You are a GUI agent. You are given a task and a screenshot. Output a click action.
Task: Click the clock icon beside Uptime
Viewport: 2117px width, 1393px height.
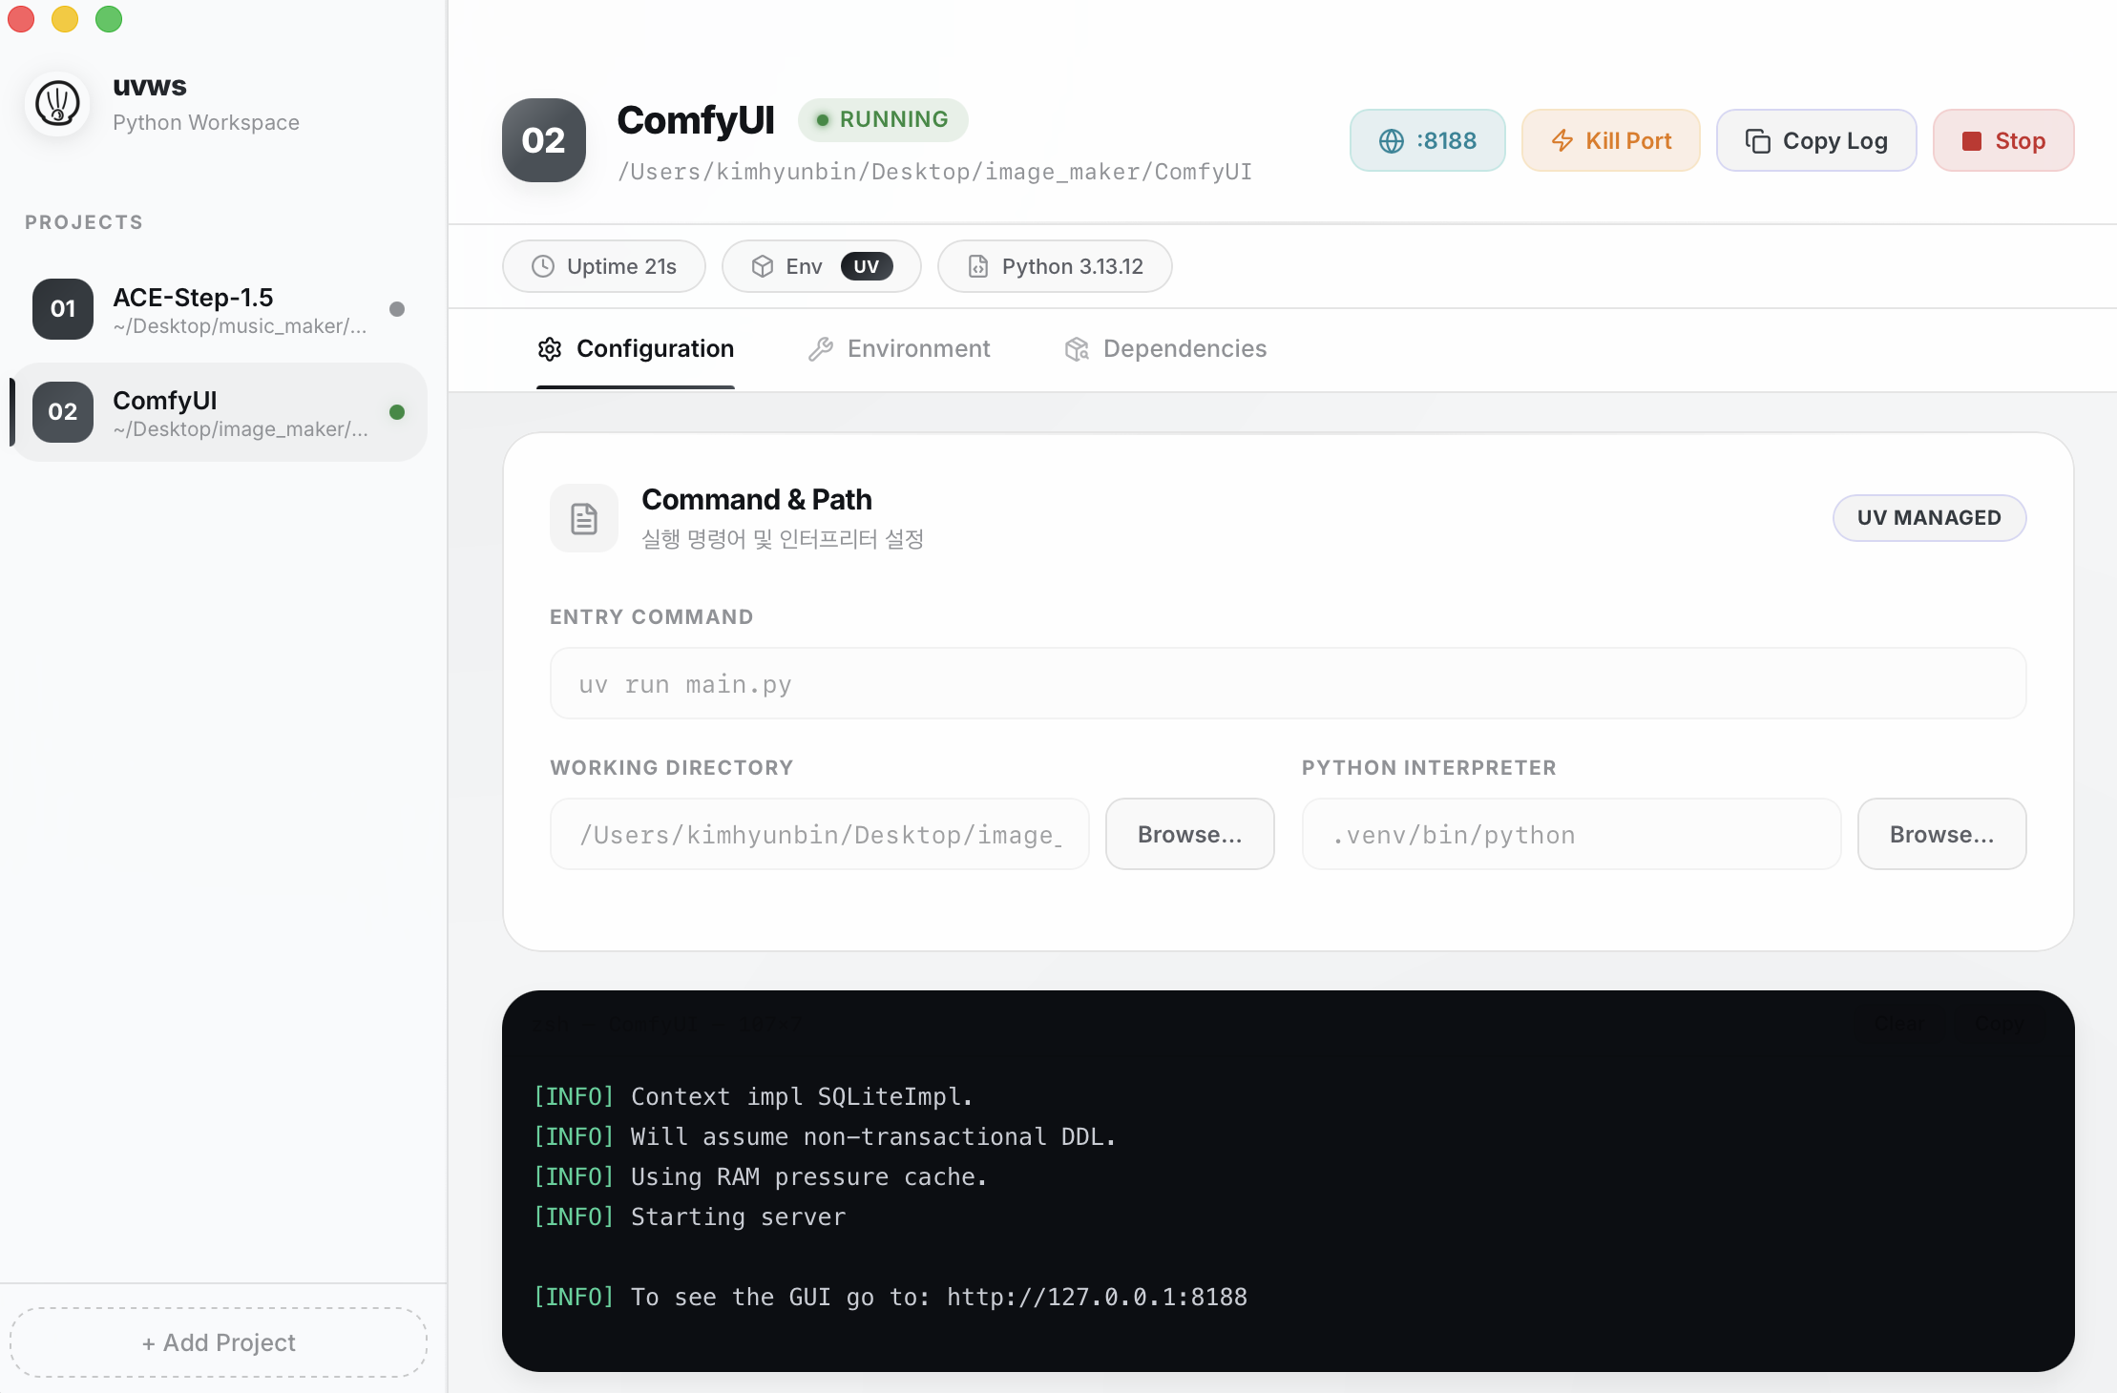click(543, 266)
